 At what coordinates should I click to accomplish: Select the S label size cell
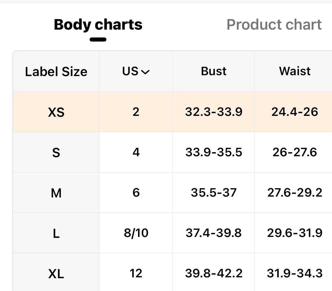pos(56,152)
